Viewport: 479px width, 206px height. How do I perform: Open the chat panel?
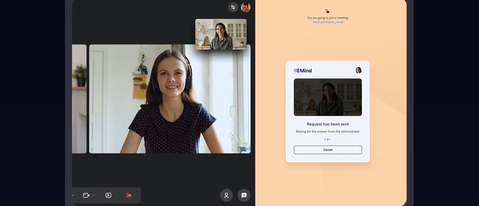[x=244, y=195]
